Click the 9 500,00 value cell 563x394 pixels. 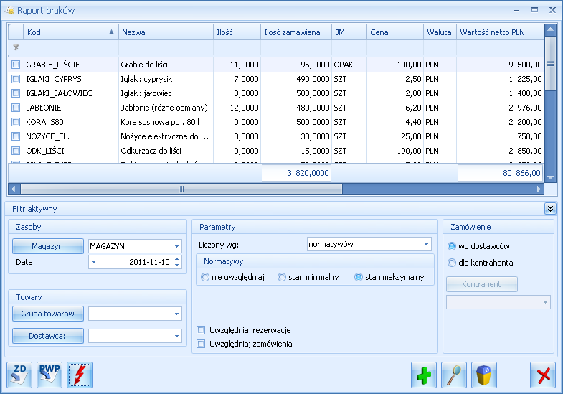coord(500,65)
